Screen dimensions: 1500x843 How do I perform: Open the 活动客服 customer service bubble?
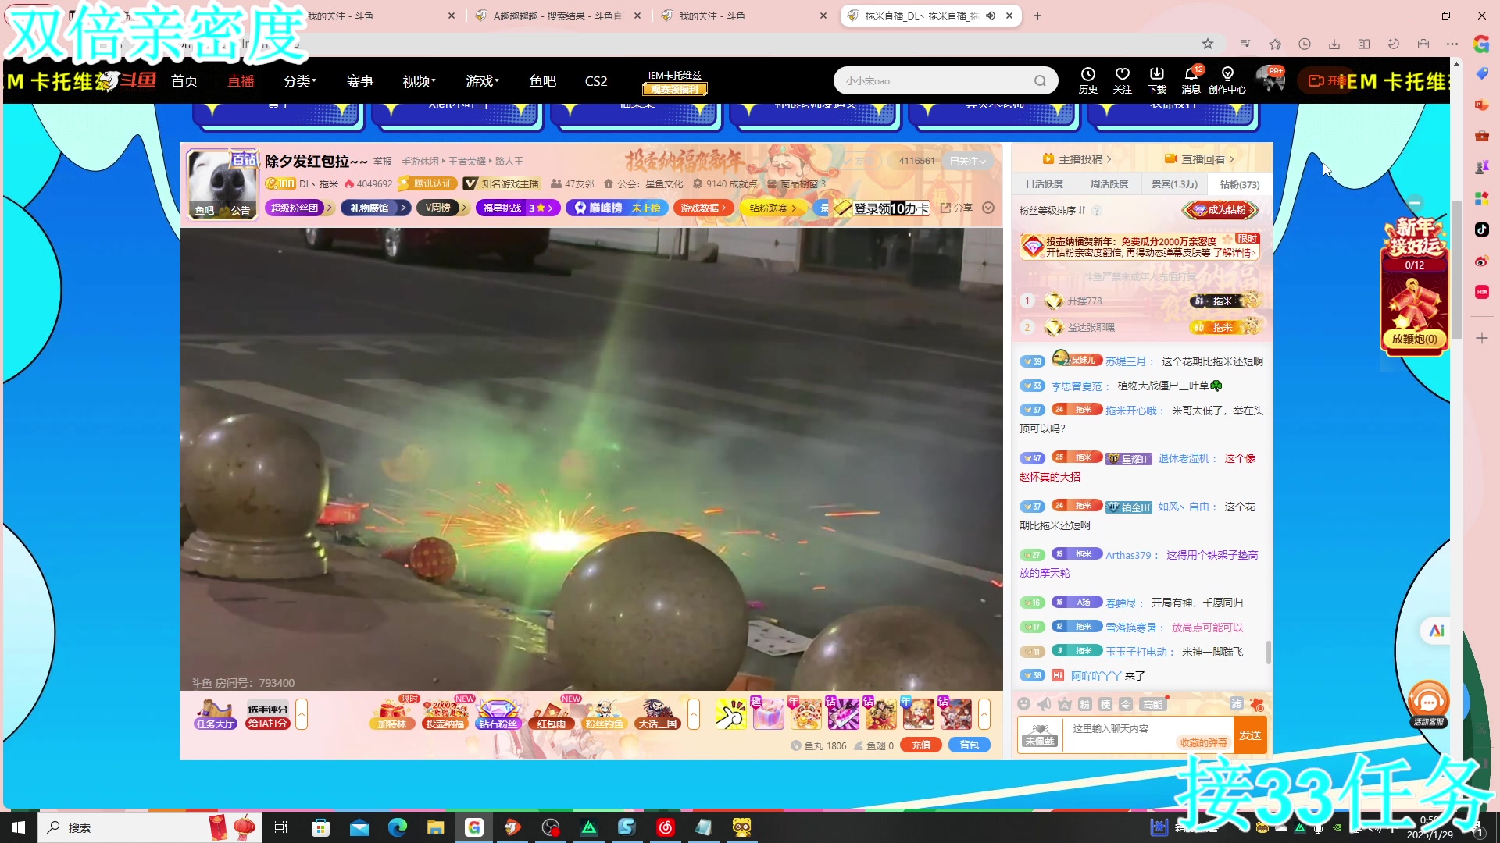pos(1429,703)
